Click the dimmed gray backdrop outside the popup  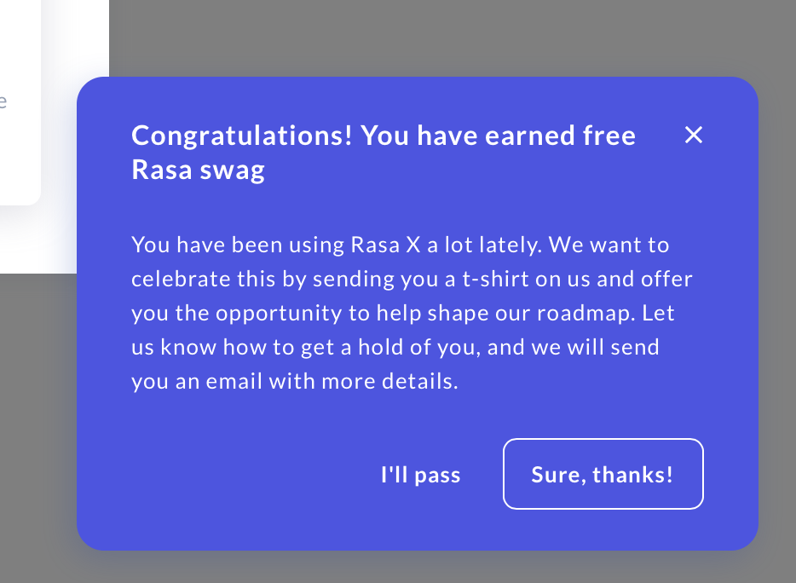pos(426,38)
